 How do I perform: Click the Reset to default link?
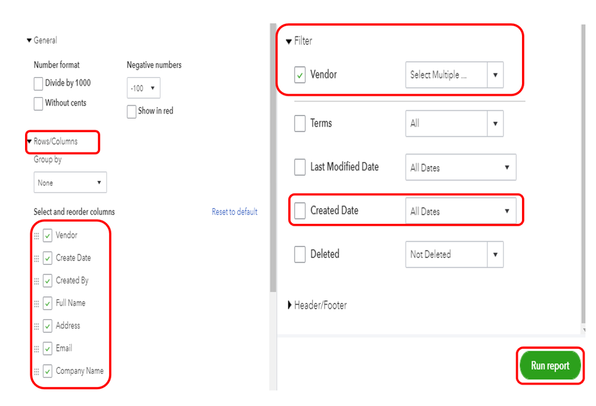pyautogui.click(x=234, y=212)
